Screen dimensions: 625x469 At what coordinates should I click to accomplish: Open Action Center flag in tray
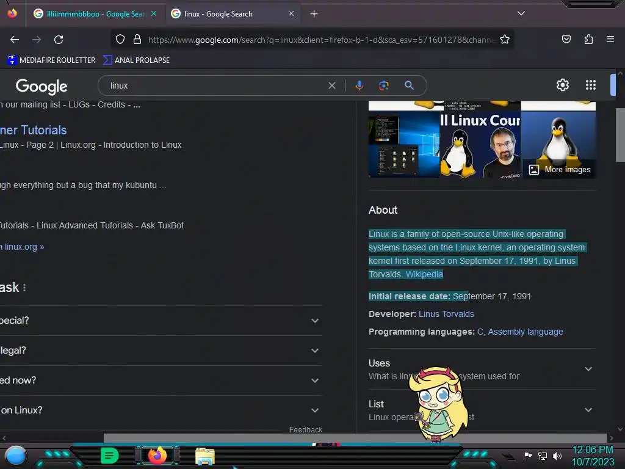(x=528, y=456)
